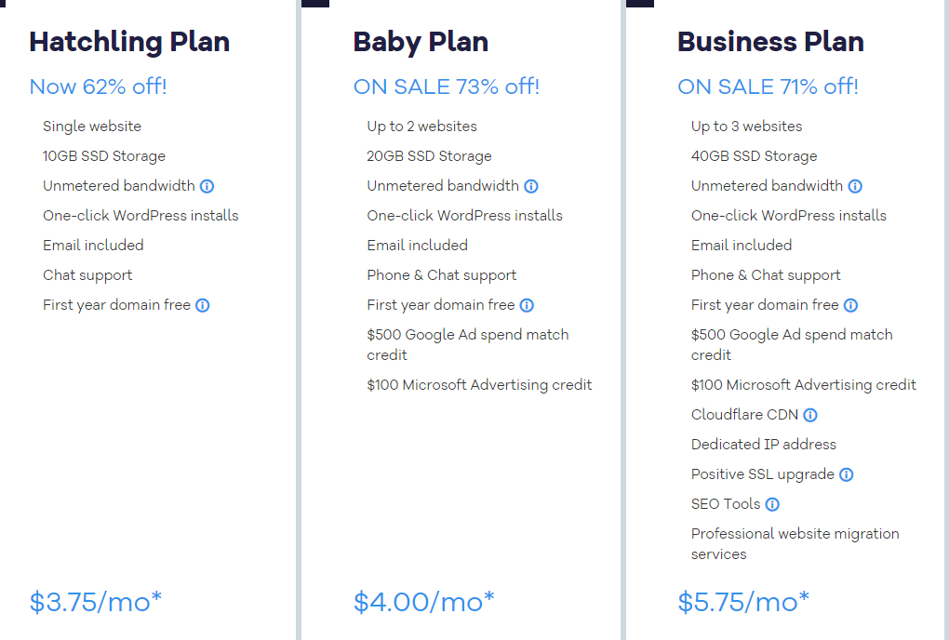Click info icon beside Hatchling Unmetered bandwidth
The width and height of the screenshot is (949, 640).
click(x=207, y=186)
